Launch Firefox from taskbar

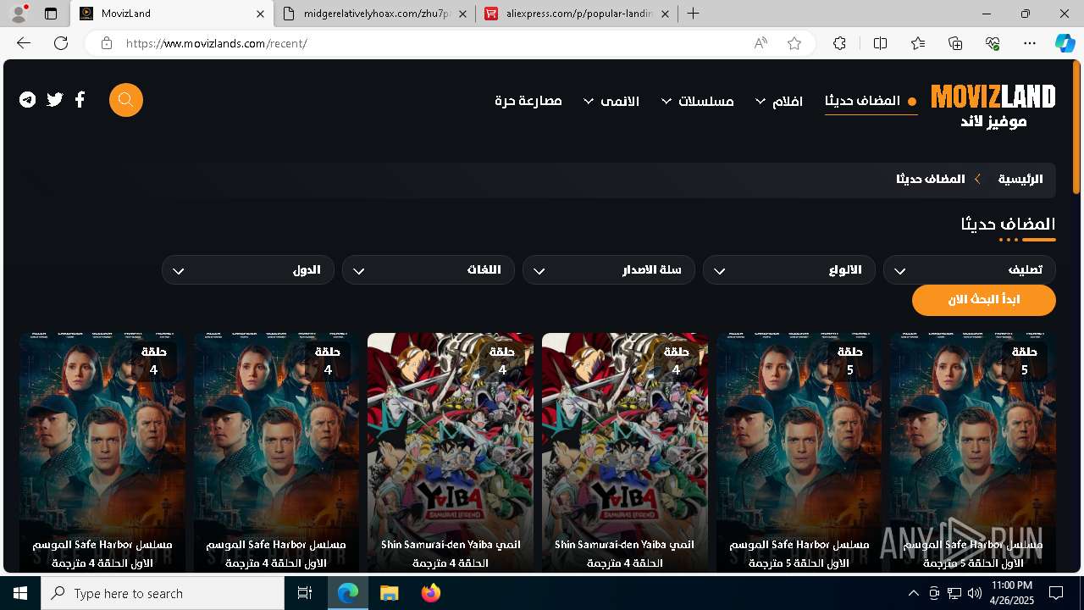pos(431,593)
